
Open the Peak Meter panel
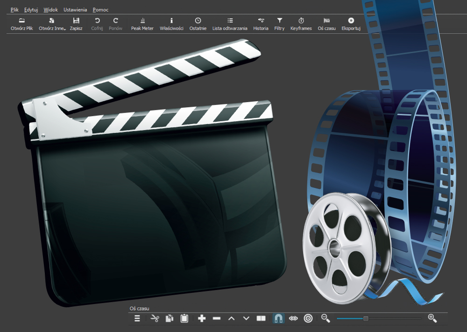tap(142, 24)
